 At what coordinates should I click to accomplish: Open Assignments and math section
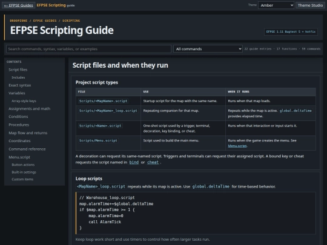30,109
